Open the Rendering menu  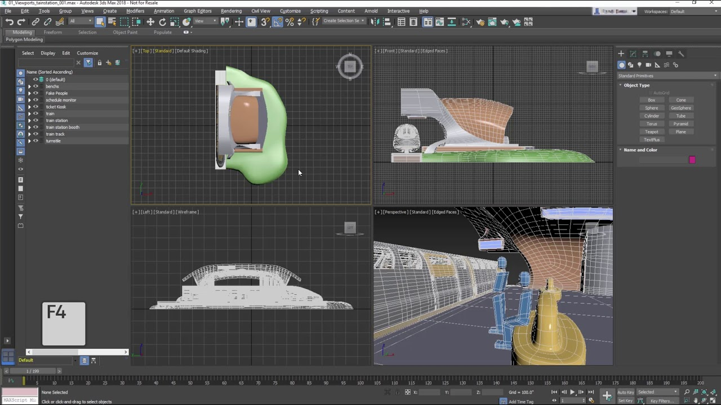(231, 11)
